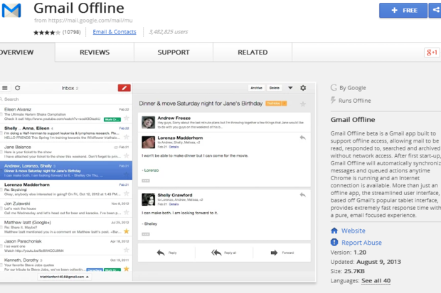
Task: Open the hamburger menu icon in the inbox
Action: [x=5, y=88]
